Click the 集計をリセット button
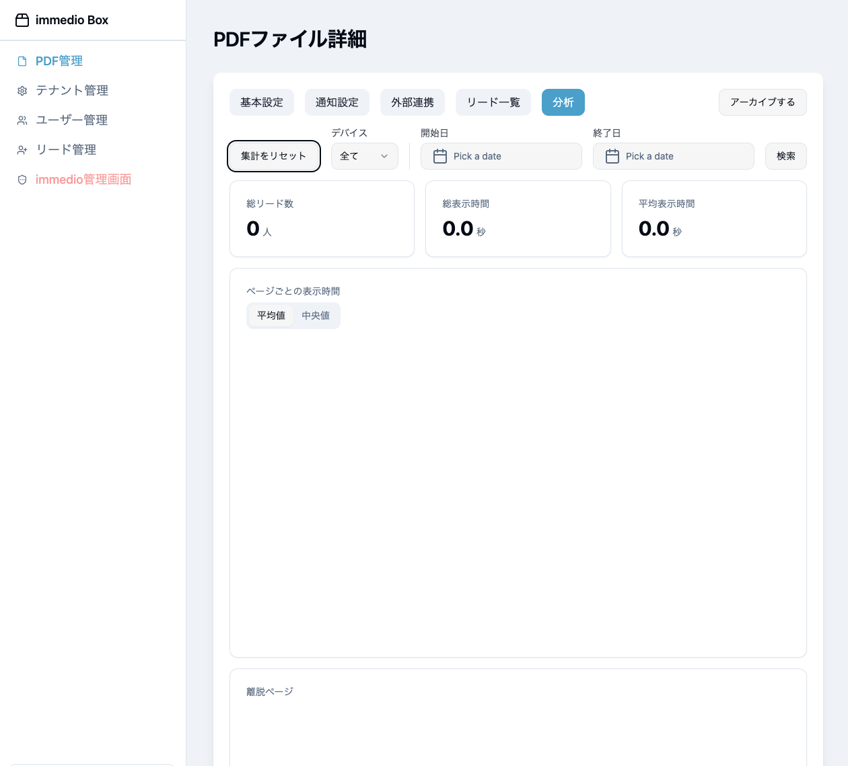Viewport: 848px width, 766px height. (x=273, y=156)
